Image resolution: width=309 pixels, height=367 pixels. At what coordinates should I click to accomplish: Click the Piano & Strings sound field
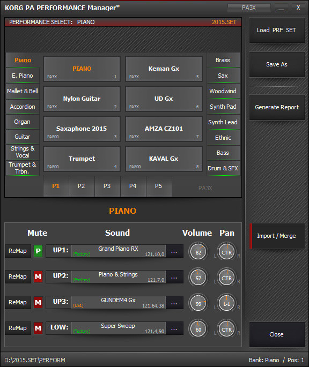tap(119, 277)
